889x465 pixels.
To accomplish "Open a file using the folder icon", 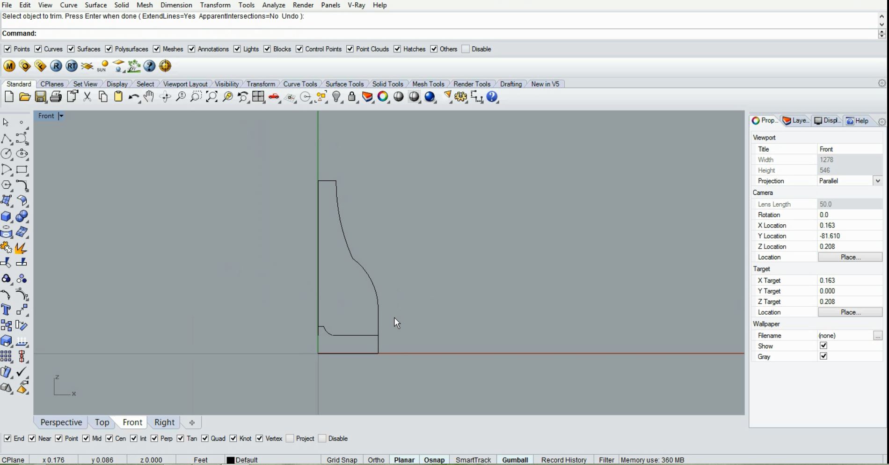I will click(x=25, y=97).
